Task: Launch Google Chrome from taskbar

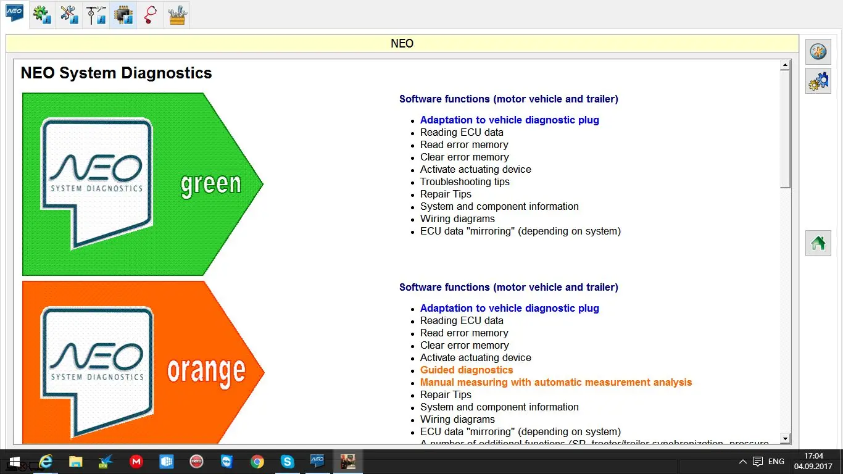Action: pyautogui.click(x=257, y=462)
